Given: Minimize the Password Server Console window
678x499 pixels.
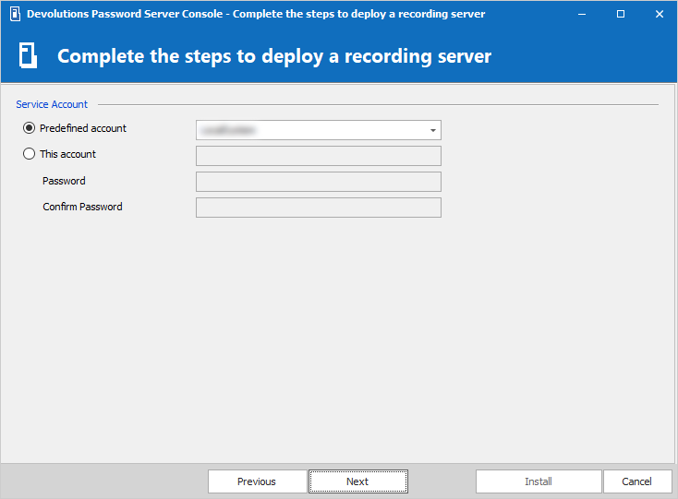Looking at the screenshot, I should 582,14.
